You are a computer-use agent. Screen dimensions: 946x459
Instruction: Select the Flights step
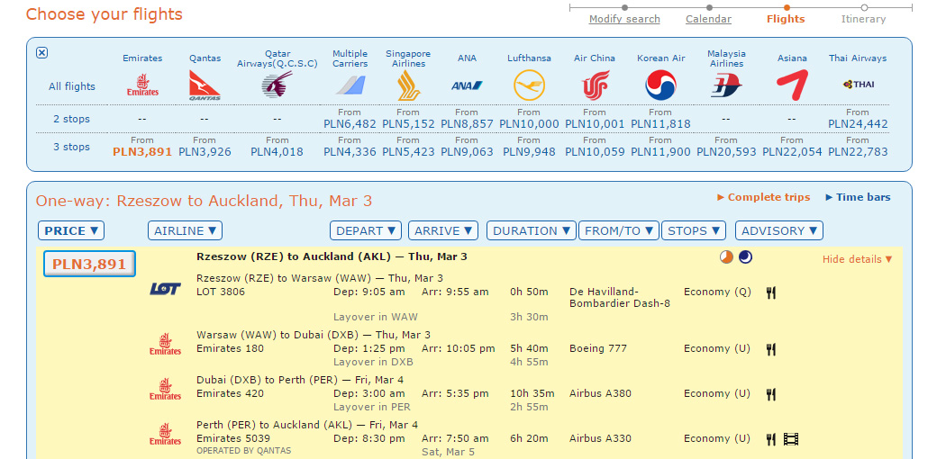(x=786, y=19)
